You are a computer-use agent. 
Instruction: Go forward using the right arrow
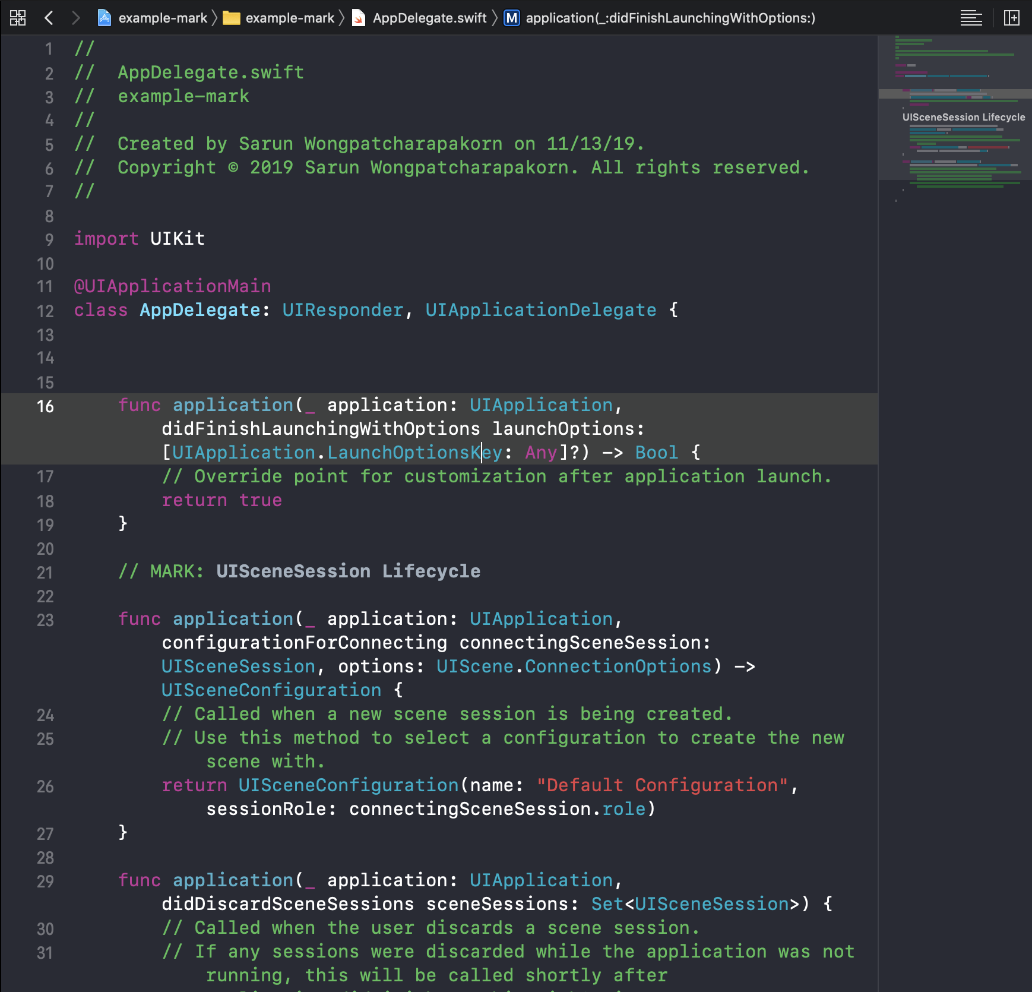point(75,18)
